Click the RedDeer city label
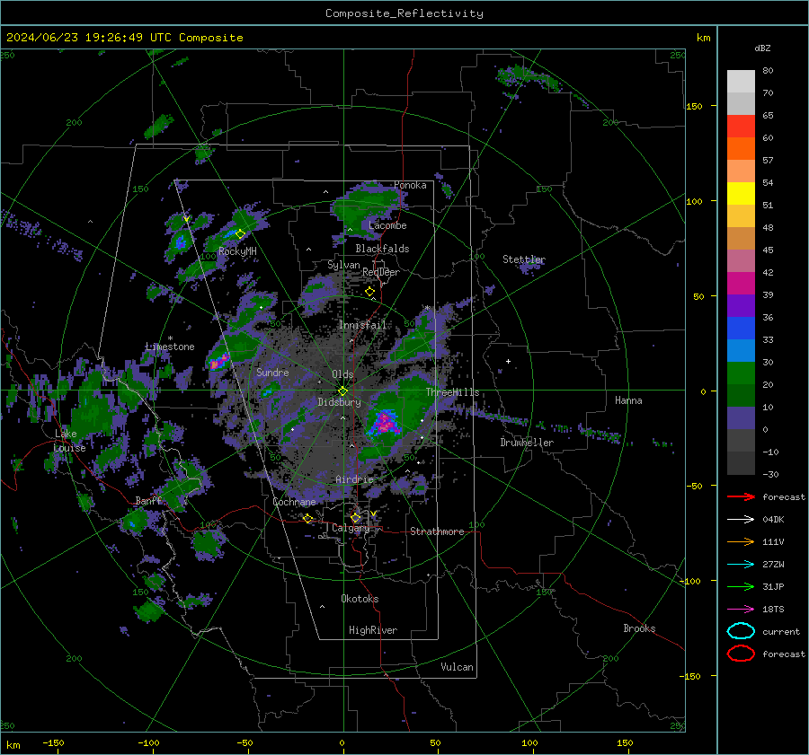This screenshot has width=809, height=755. click(381, 272)
